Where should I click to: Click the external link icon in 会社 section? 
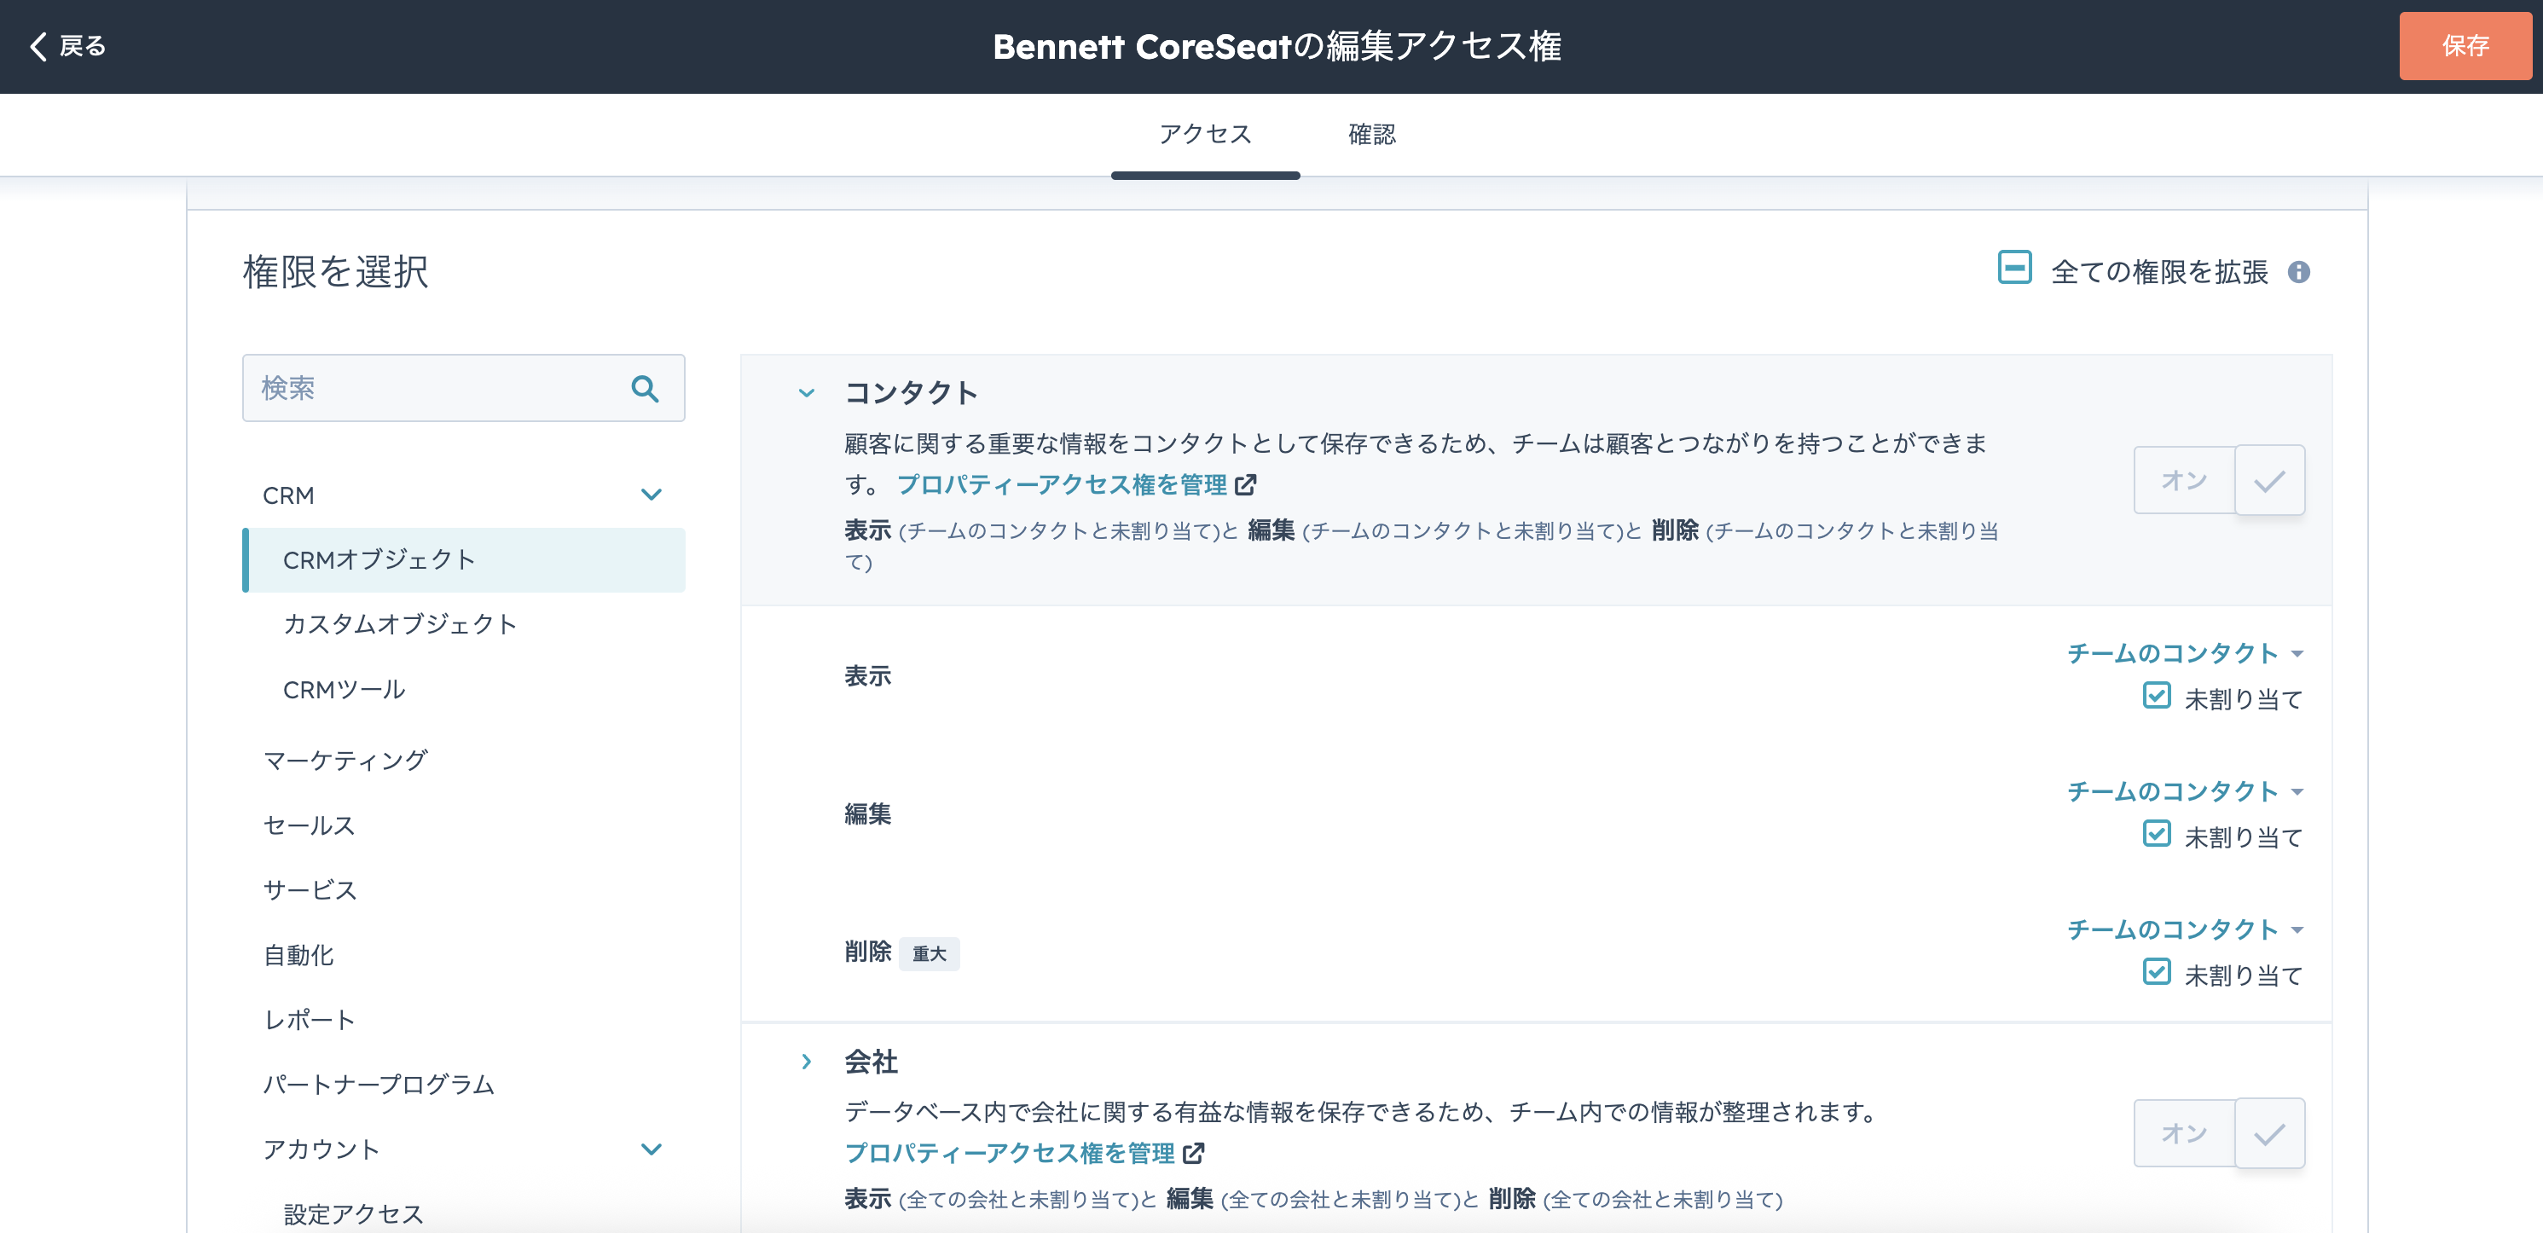(x=1194, y=1153)
